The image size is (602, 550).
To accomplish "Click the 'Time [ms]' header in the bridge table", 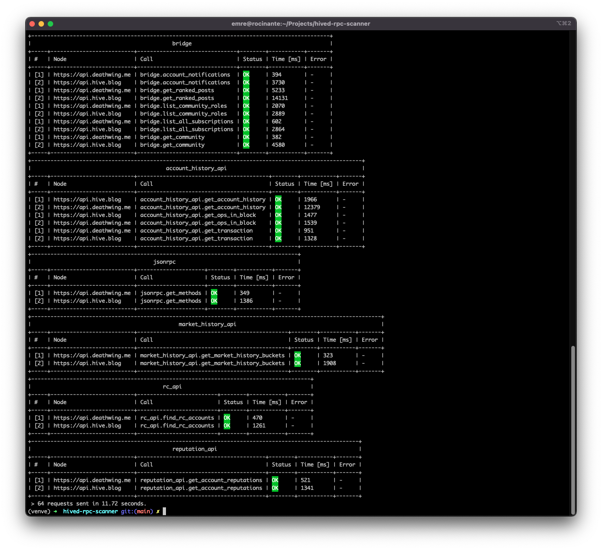I will pos(286,59).
